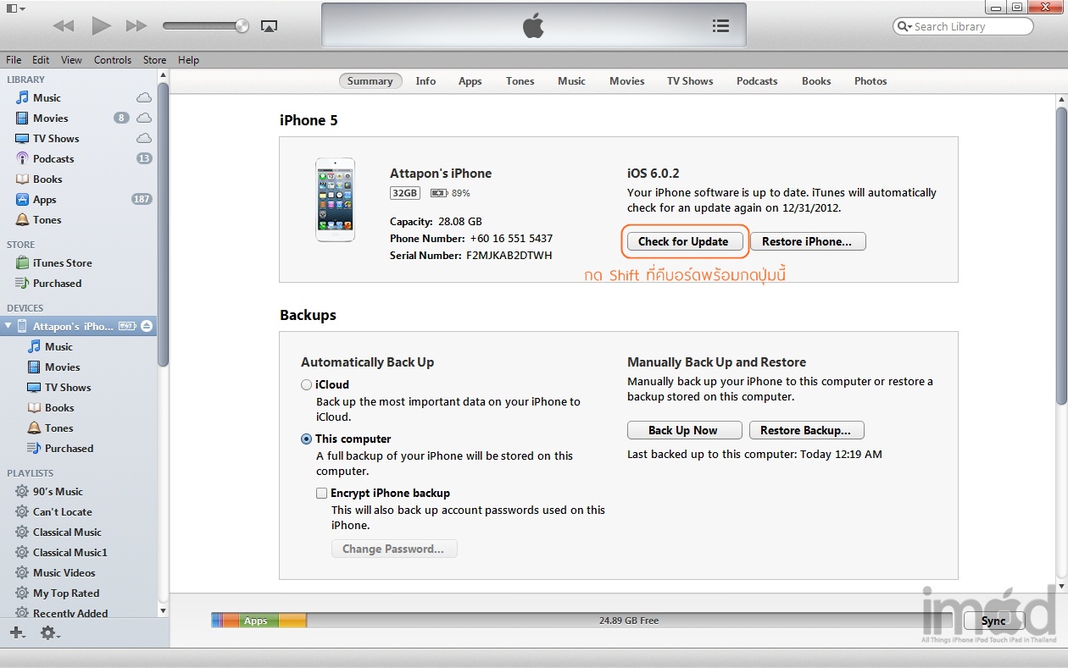Click the sidebar scroll down arrow

164,610
